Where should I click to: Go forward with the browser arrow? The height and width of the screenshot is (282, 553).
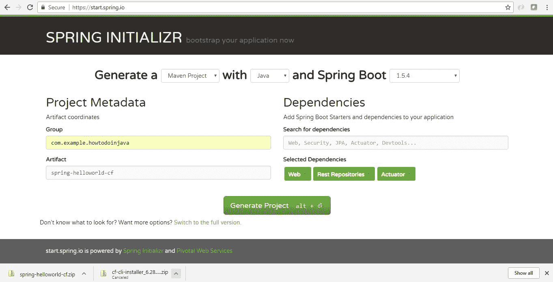[x=19, y=7]
